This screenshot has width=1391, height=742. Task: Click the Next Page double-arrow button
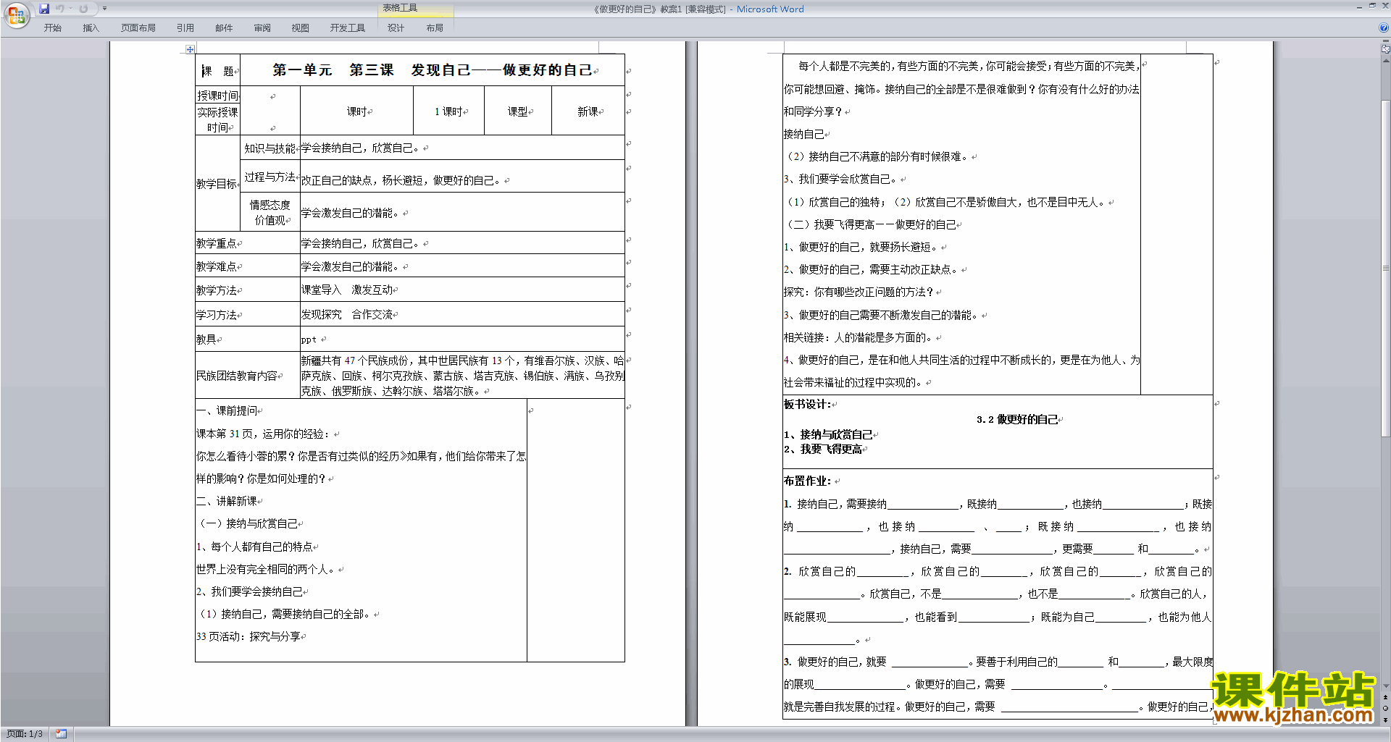[1386, 720]
